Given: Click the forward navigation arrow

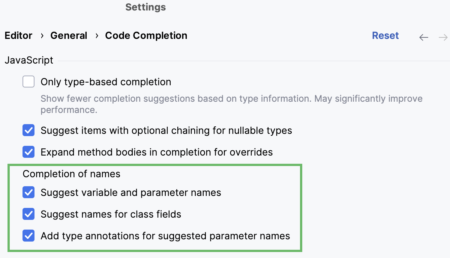Looking at the screenshot, I should point(443,37).
